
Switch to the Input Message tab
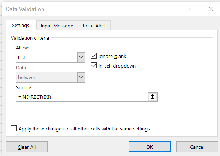click(x=57, y=25)
